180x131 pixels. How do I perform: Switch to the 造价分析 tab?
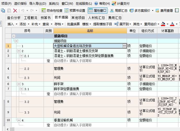click(x=14, y=18)
